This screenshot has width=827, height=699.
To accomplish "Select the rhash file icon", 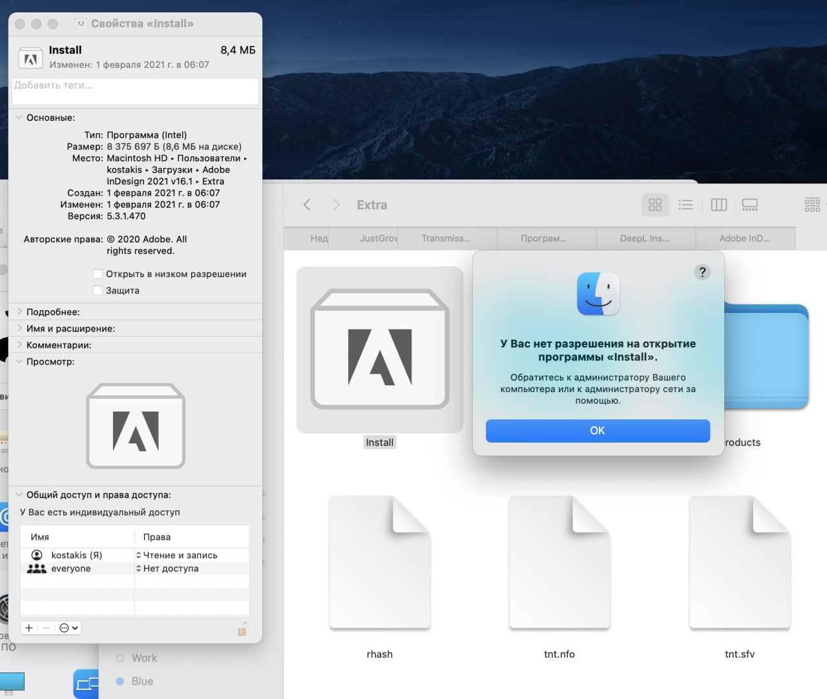I will pyautogui.click(x=380, y=562).
